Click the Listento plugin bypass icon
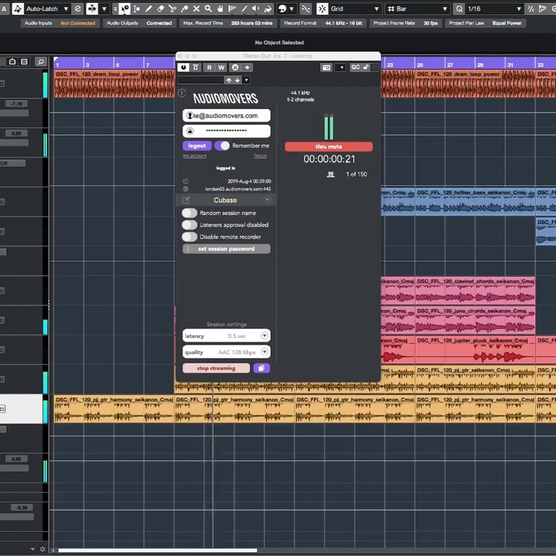This screenshot has height=556, width=556. 196,67
